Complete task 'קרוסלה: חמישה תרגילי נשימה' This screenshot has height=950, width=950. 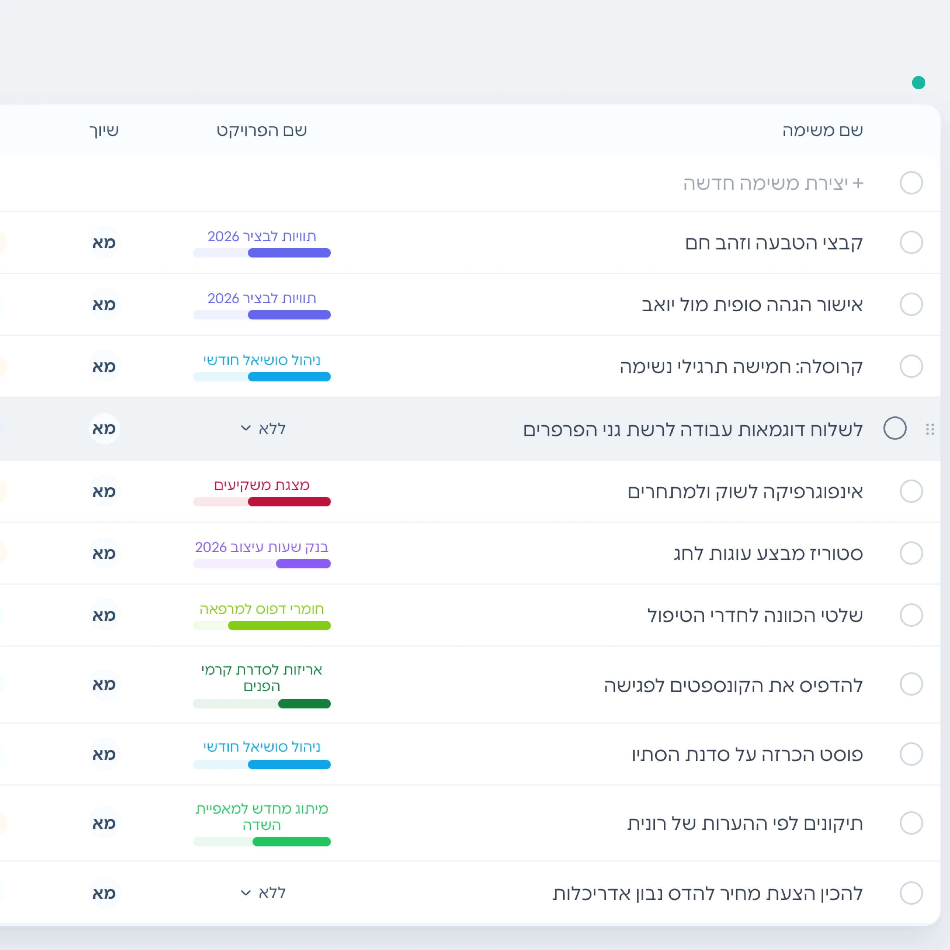911,366
